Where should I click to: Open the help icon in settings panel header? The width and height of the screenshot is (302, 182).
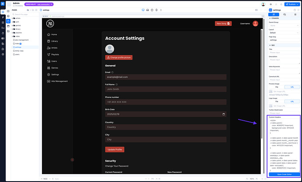(295, 10)
